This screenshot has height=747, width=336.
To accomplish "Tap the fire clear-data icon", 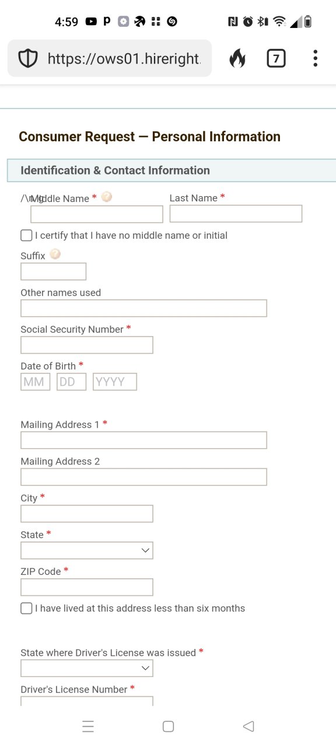I will (237, 58).
